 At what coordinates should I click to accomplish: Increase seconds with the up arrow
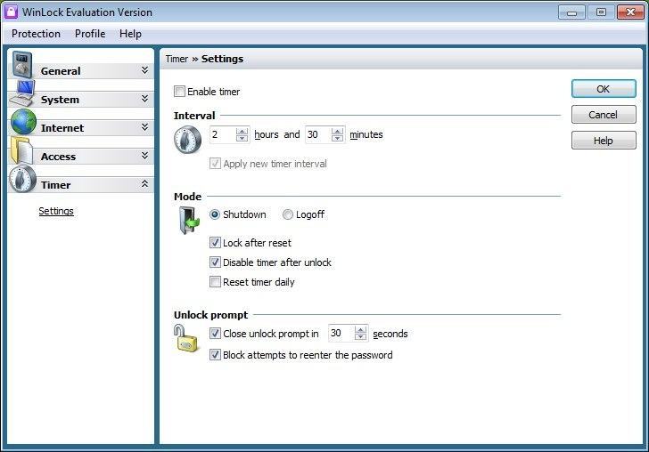360,330
